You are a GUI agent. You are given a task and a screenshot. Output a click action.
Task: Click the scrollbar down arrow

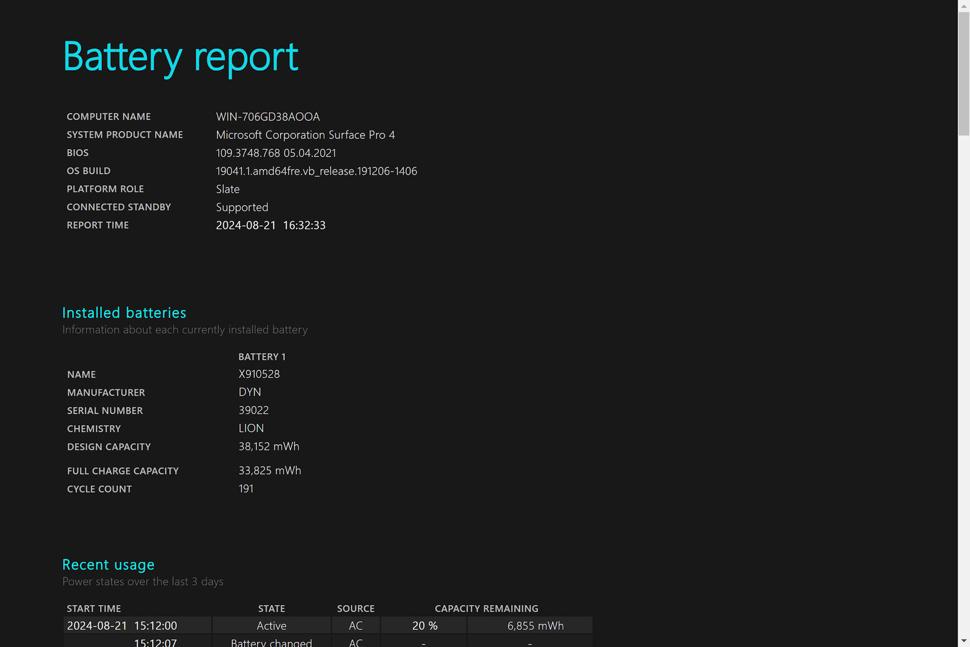[x=963, y=641]
